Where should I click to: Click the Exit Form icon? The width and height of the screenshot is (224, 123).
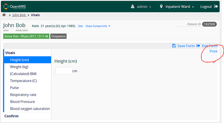[x=198, y=46]
